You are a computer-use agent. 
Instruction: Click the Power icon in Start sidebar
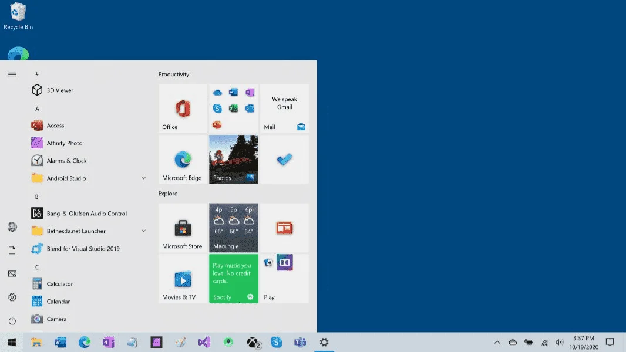pos(12,321)
